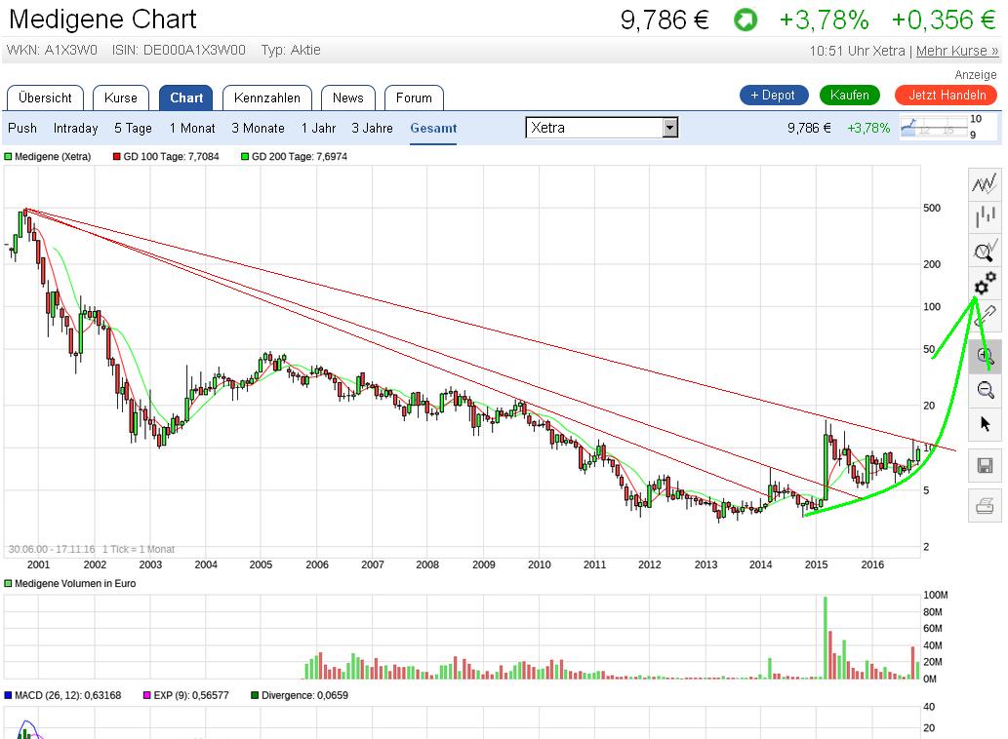Activate the zoom in tool

(x=985, y=357)
